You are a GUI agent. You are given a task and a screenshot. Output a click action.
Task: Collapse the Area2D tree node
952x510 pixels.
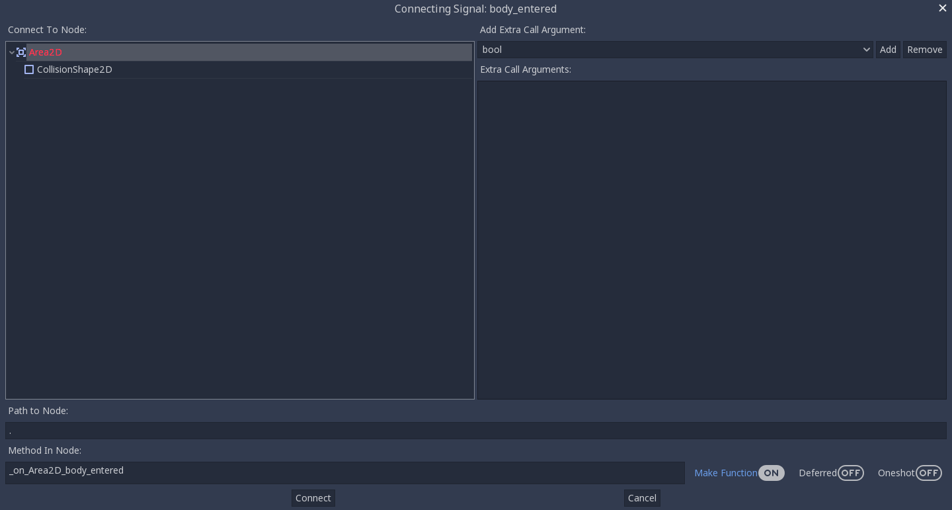point(11,52)
